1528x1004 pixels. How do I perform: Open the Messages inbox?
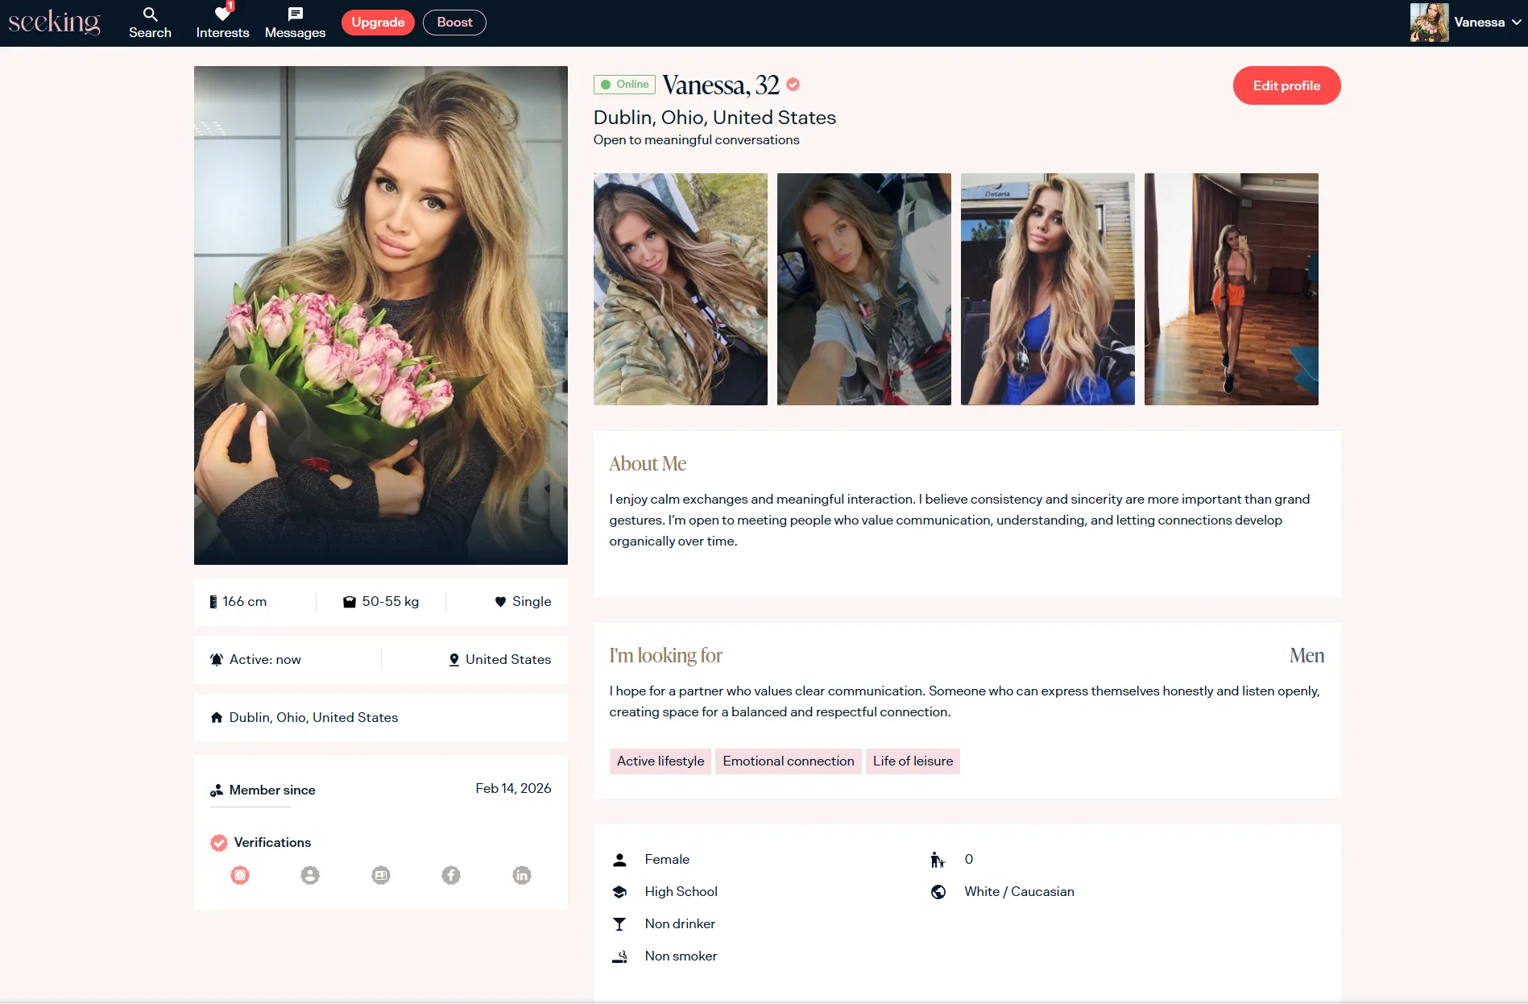pyautogui.click(x=295, y=23)
